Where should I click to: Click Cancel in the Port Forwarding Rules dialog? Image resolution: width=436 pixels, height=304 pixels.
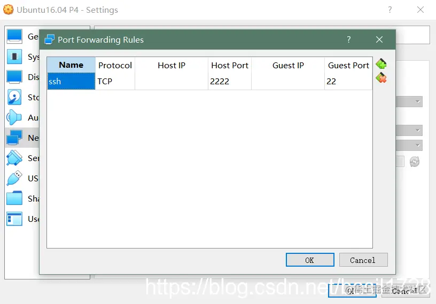point(363,260)
